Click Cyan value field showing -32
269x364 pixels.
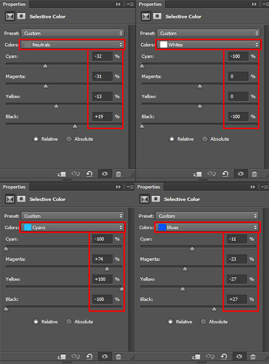pos(102,56)
